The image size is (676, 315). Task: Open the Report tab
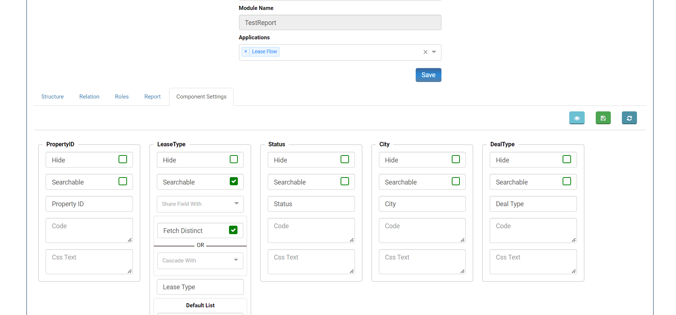tap(152, 97)
